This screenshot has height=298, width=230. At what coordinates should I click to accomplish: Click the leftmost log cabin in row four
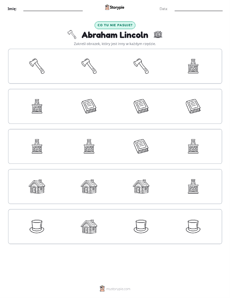click(37, 187)
